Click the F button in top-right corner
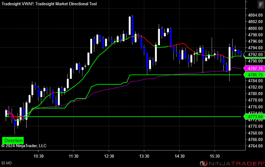This screenshot has width=265, height=167. click(x=261, y=5)
